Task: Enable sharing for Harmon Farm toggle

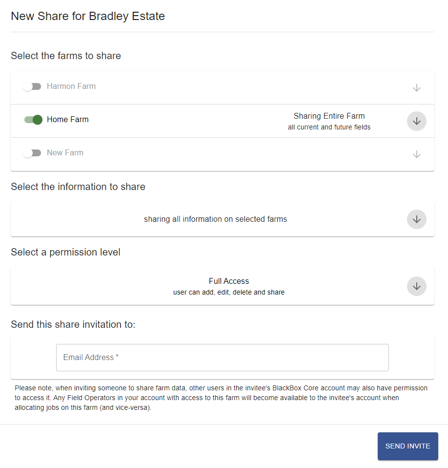Action: [32, 86]
